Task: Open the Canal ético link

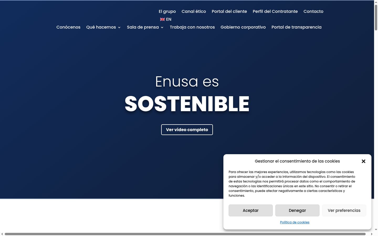Action: coord(194,12)
